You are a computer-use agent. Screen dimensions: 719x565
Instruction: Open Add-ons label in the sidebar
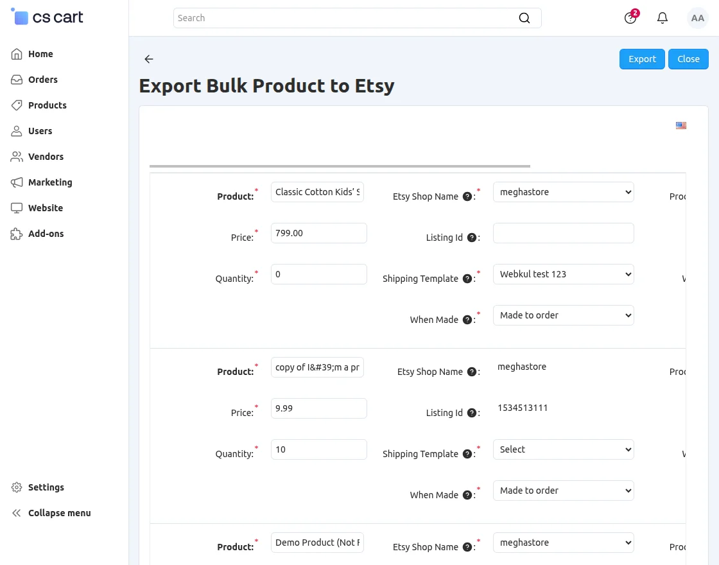pos(46,234)
